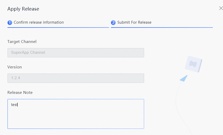The width and height of the screenshot is (223, 135).
Task: Click the bow-tie logo on the cube
Action: coord(193,64)
